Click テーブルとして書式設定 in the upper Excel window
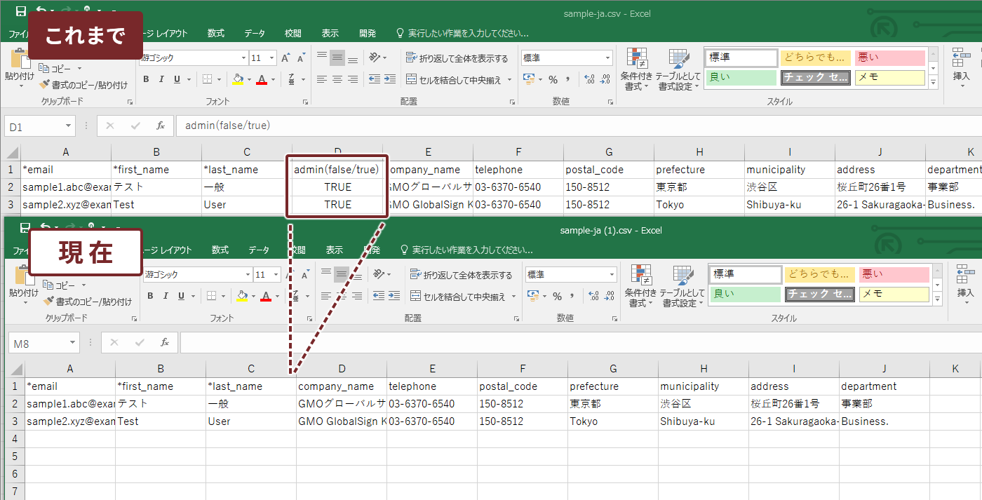Screen dimensions: 982x500 [678, 69]
